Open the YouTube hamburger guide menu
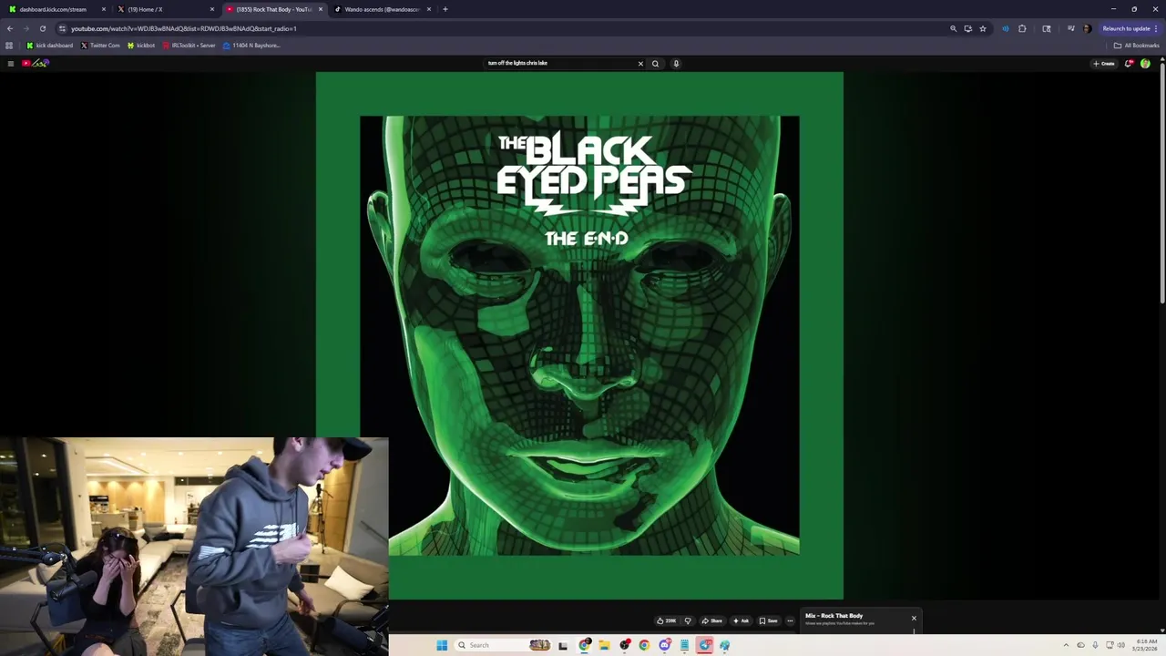1166x656 pixels. click(x=10, y=64)
